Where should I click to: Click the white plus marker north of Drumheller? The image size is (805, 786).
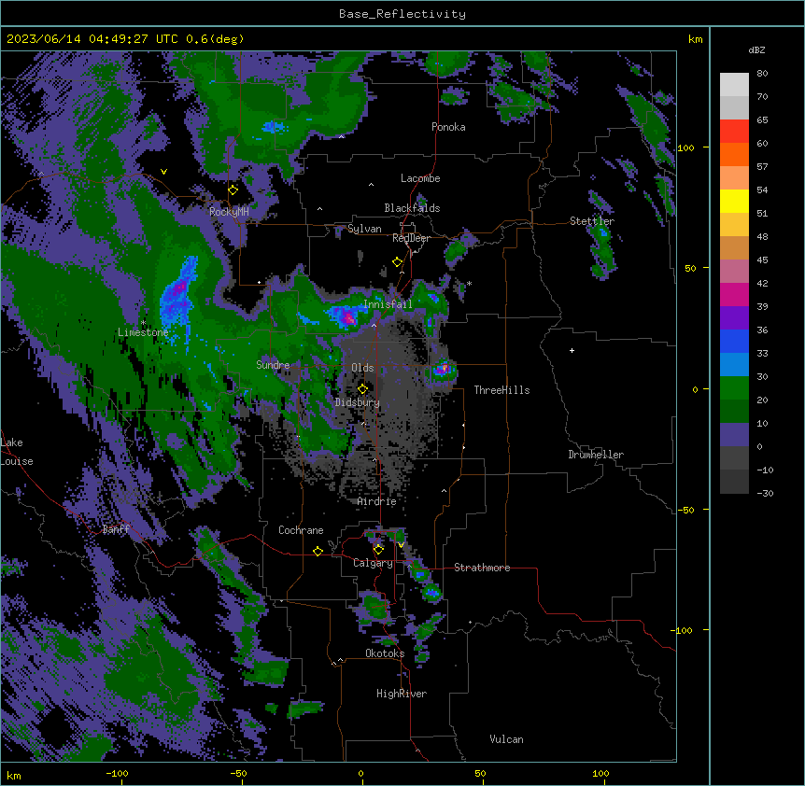[572, 351]
